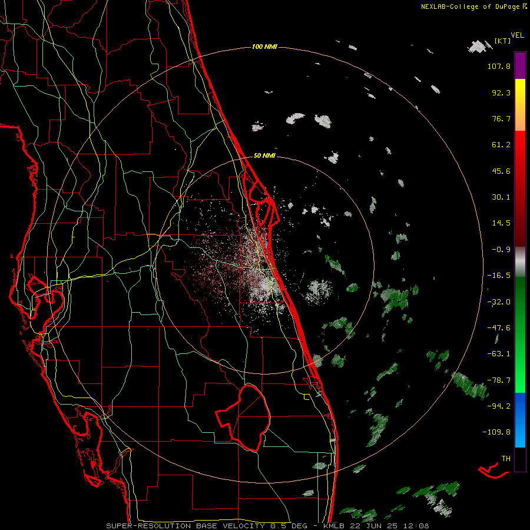Click the -94.2 velocity scale value
The width and height of the screenshot is (530, 530).
pyautogui.click(x=499, y=406)
